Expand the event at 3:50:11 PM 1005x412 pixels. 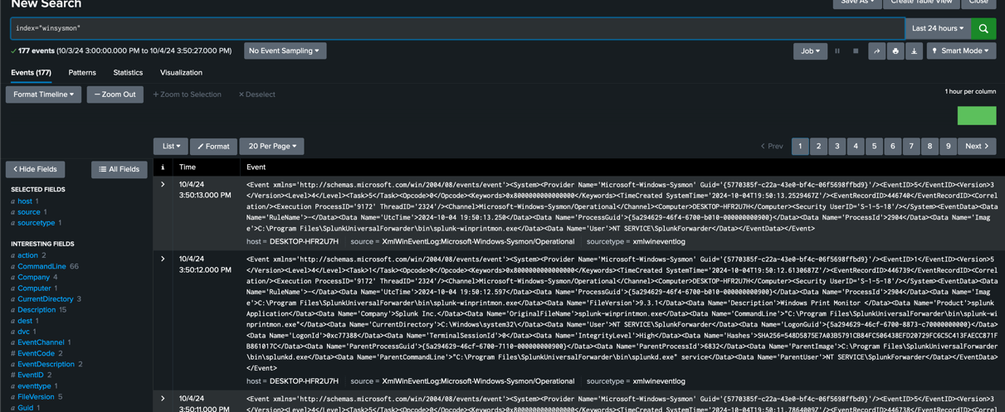(x=163, y=399)
